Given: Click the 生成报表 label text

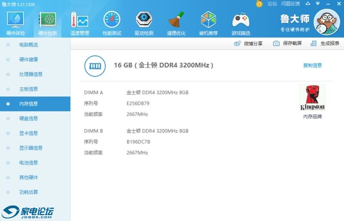Looking at the screenshot, I should point(330,44).
